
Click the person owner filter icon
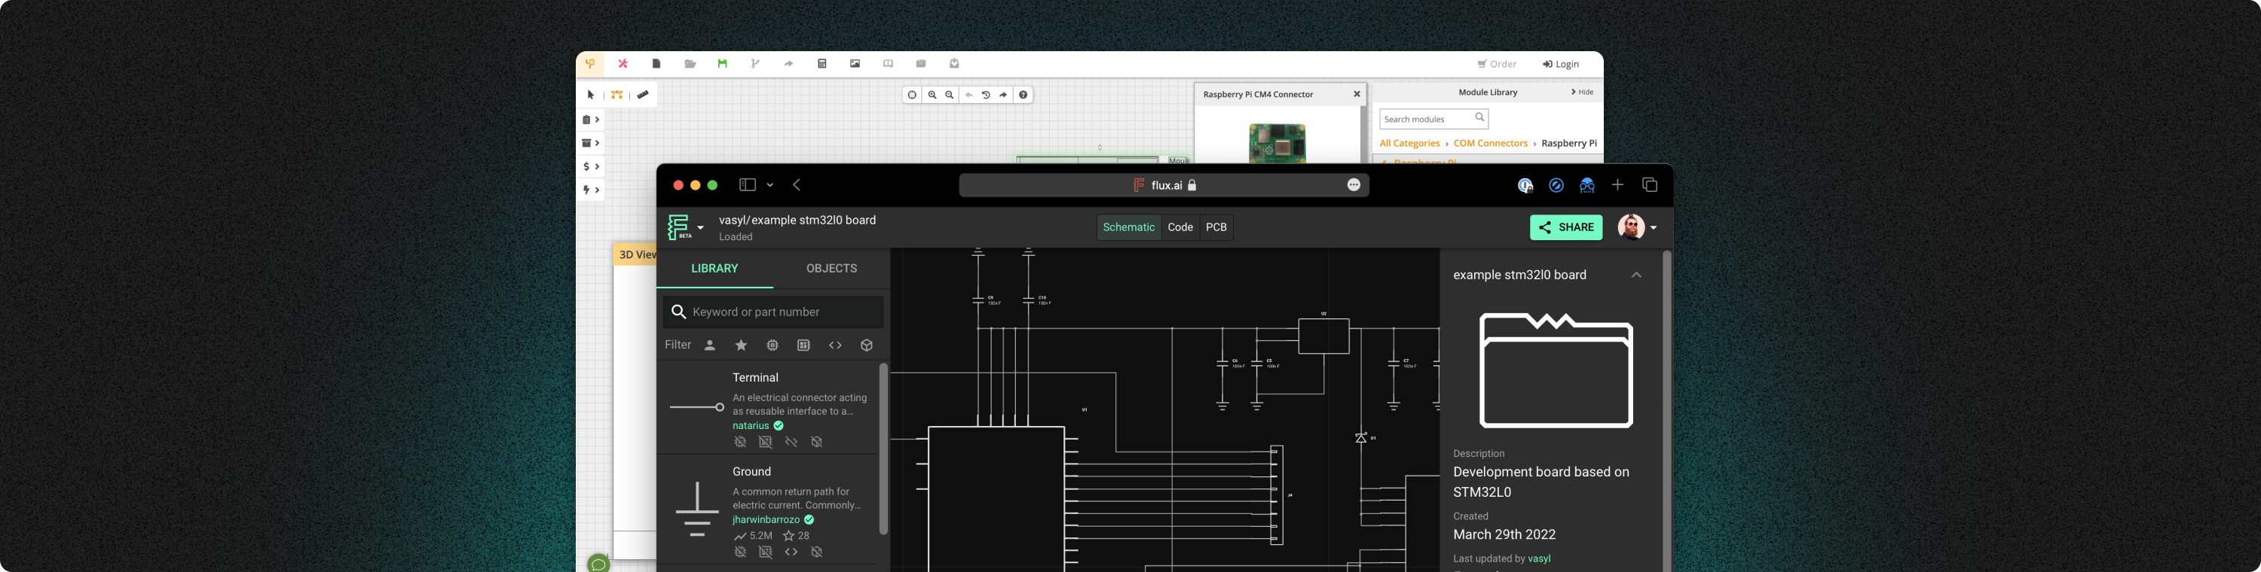[x=710, y=345]
